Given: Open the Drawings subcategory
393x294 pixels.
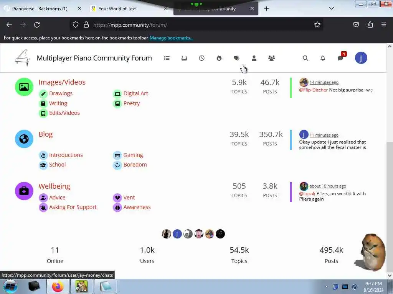Looking at the screenshot, I should click(x=61, y=93).
